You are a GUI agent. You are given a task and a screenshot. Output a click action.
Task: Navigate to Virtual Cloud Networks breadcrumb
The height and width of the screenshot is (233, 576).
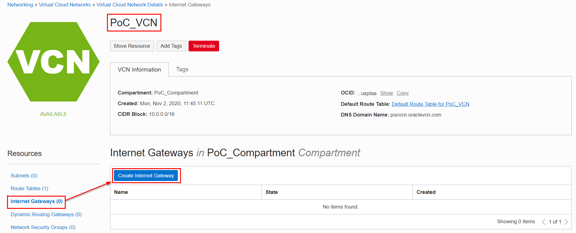point(64,5)
